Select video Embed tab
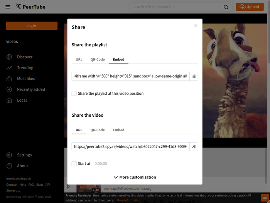This screenshot has width=270, height=203. 118,130
